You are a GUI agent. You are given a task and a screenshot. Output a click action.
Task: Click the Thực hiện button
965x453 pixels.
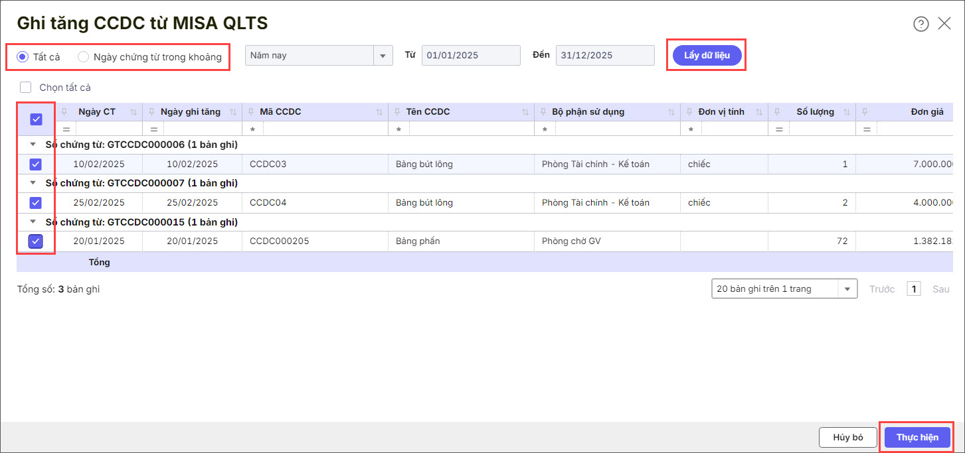[x=917, y=437]
